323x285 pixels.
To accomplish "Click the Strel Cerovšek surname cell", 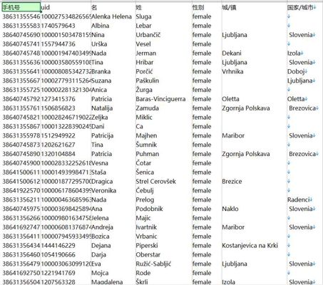I will click(x=164, y=182).
